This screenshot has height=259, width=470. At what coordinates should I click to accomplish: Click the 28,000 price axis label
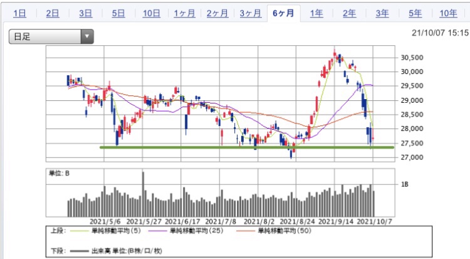[x=412, y=129]
